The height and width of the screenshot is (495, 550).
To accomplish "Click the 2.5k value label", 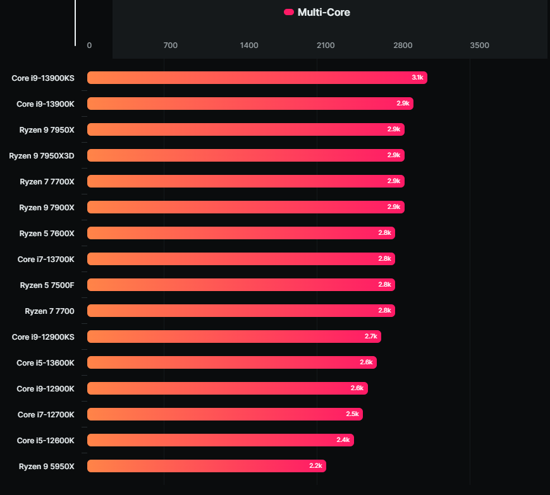I will click(x=353, y=414).
